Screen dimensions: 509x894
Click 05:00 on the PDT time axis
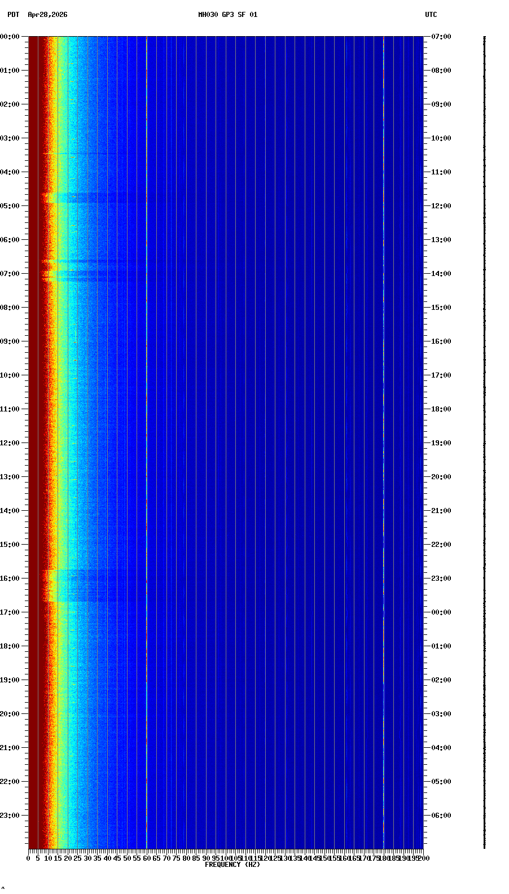pos(10,206)
